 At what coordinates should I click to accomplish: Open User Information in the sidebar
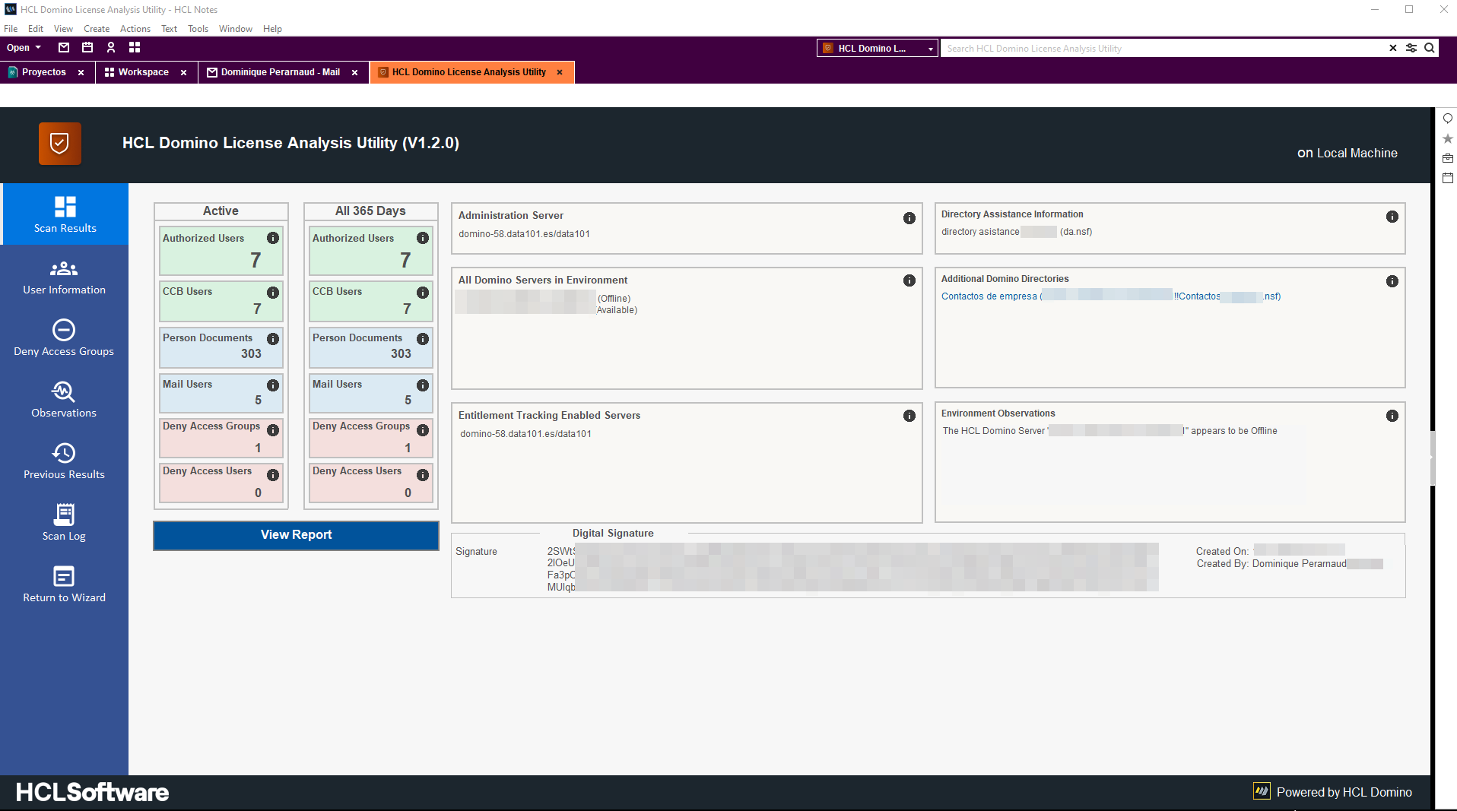tap(65, 277)
